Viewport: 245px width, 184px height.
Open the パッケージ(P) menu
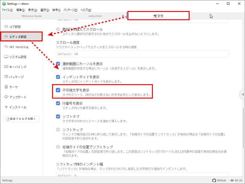[x=70, y=10]
